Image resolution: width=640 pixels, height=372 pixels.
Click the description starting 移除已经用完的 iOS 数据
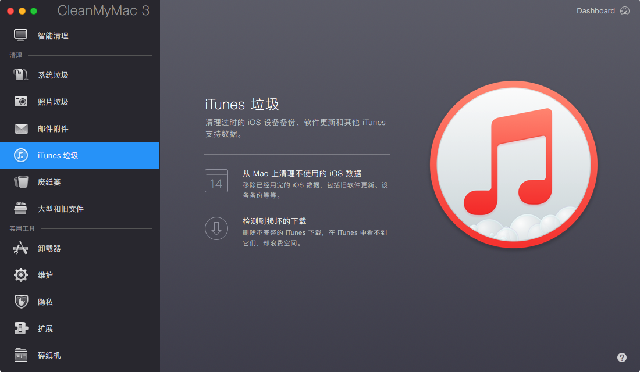315,190
